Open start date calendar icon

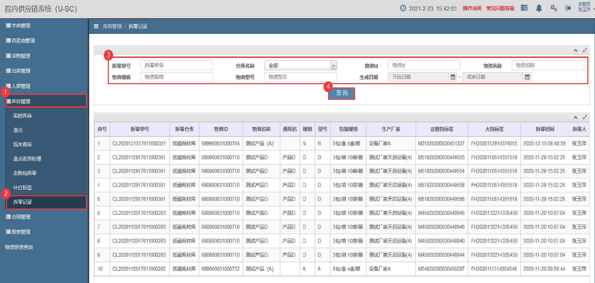coord(453,77)
